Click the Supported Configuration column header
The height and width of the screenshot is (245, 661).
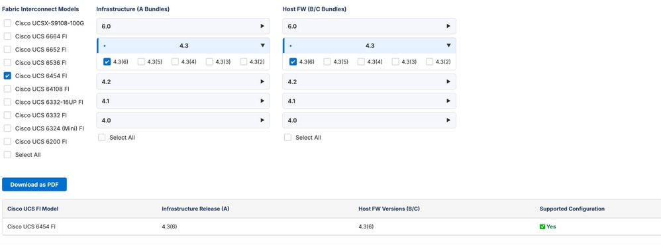[x=572, y=209]
